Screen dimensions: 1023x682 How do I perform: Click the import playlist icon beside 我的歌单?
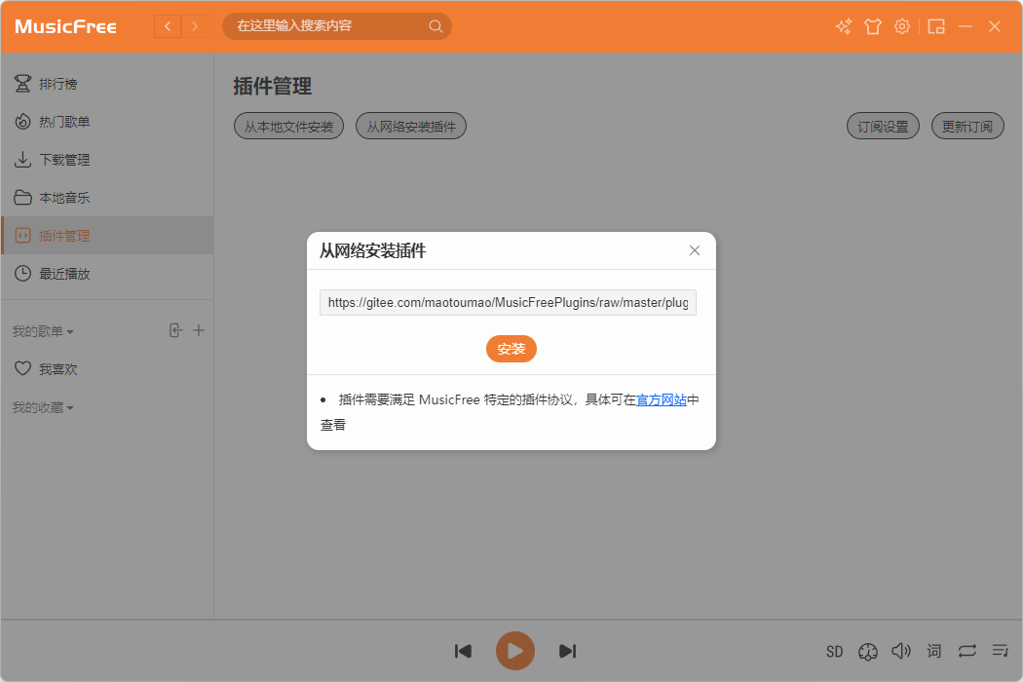click(175, 330)
